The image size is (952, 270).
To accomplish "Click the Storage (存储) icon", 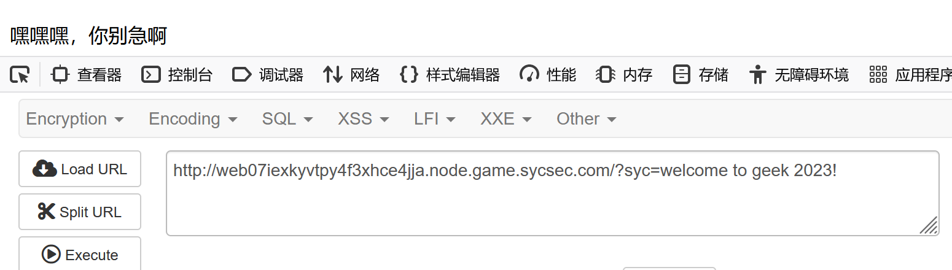I will (x=681, y=75).
